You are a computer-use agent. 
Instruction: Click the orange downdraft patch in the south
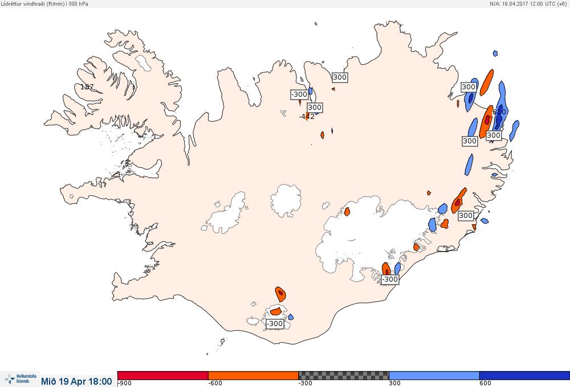point(280,294)
